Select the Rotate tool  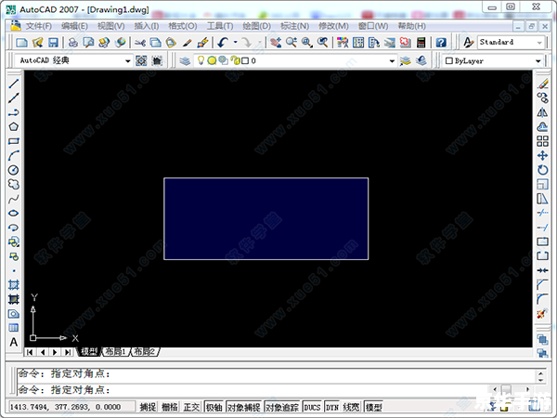pos(543,170)
